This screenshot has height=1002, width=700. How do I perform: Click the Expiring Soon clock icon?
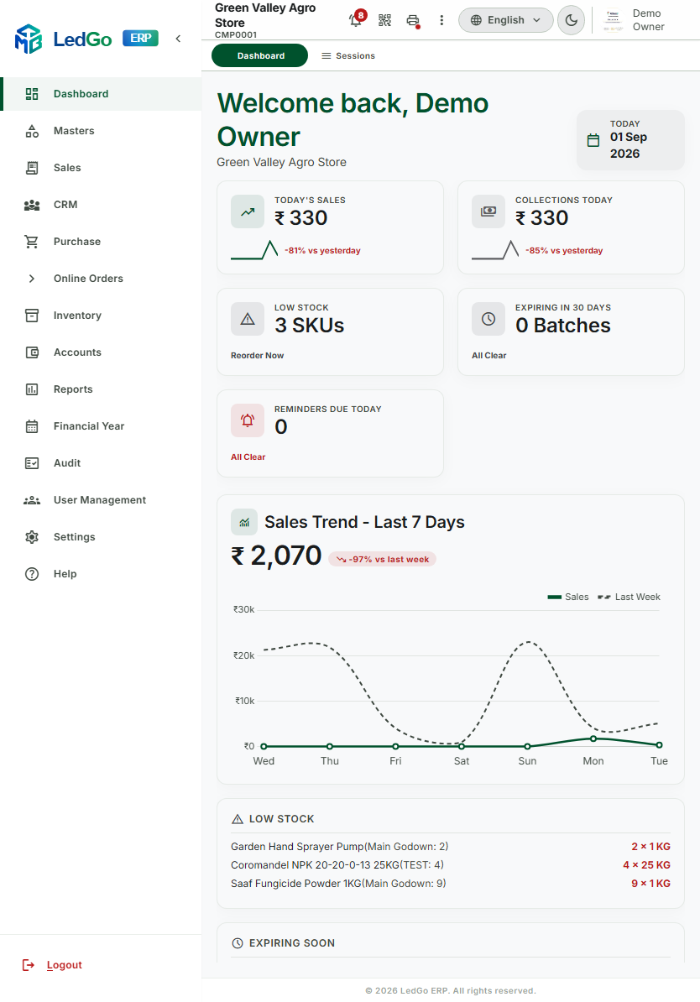tap(238, 943)
